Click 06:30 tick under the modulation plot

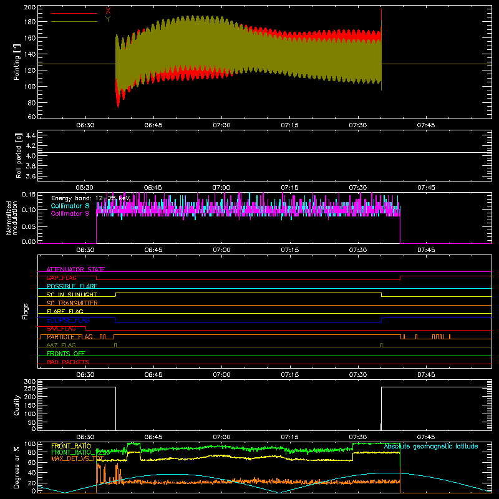pos(85,250)
